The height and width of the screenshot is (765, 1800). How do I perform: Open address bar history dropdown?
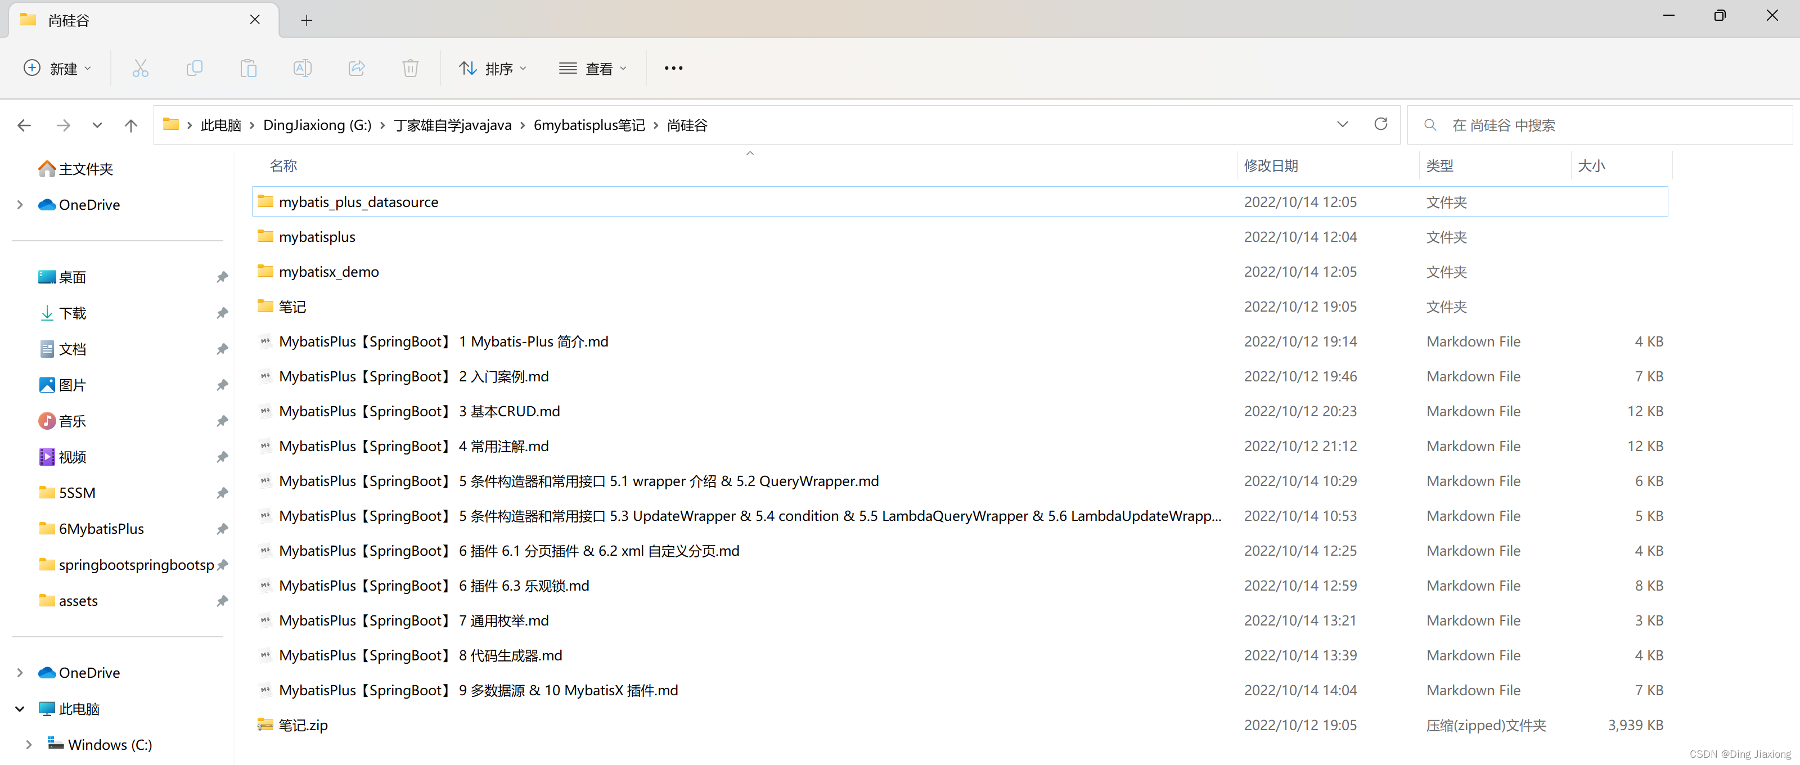pyautogui.click(x=1342, y=124)
